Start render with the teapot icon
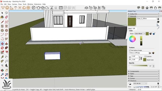Image resolution: width=162 pixels, height=91 pixels. 38,8
